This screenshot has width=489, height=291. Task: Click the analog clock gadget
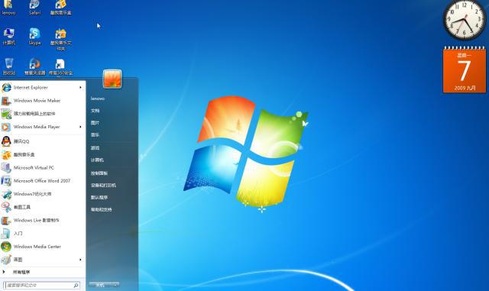click(464, 19)
